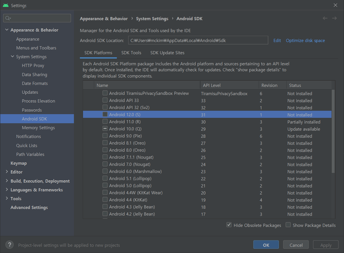Click the SDK platforms list vertical scrollbar
This screenshot has width=344, height=253.
coord(333,131)
